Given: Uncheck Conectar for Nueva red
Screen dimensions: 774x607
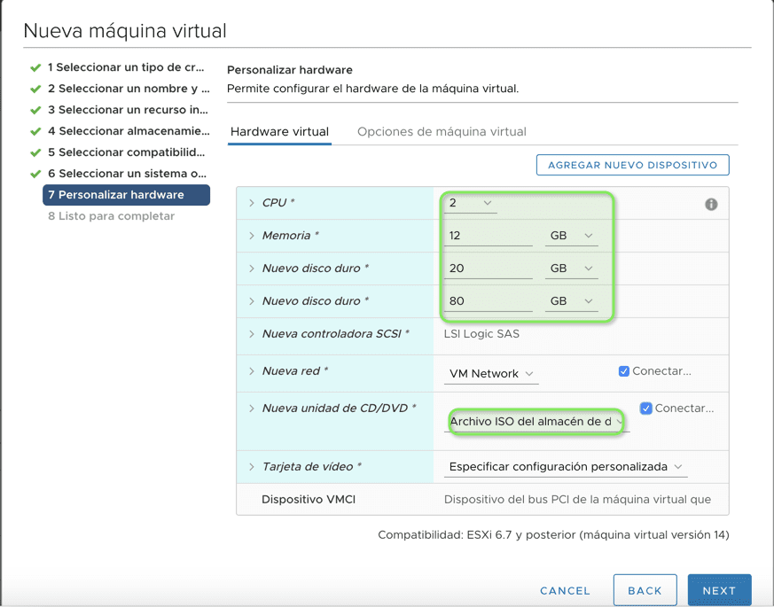Looking at the screenshot, I should [624, 371].
